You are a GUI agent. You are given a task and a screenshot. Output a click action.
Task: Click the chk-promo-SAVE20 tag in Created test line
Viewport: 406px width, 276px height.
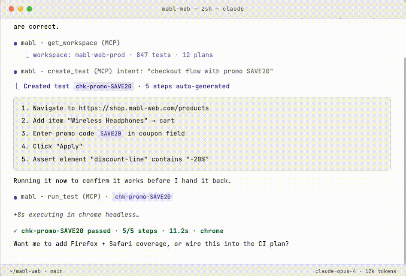pyautogui.click(x=103, y=87)
